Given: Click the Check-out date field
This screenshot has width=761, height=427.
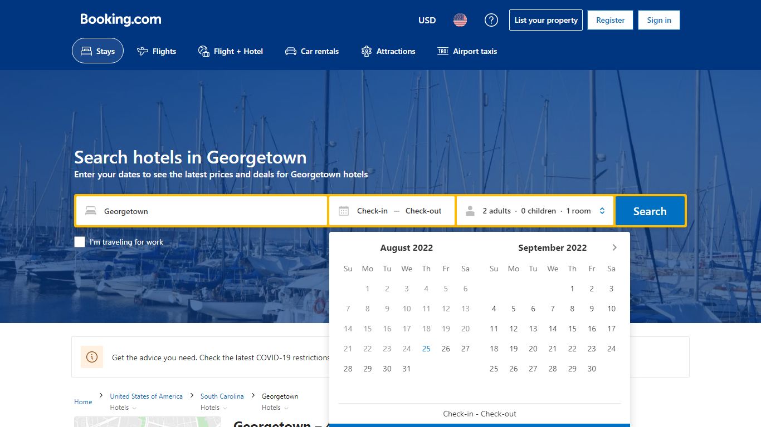Looking at the screenshot, I should coord(423,211).
